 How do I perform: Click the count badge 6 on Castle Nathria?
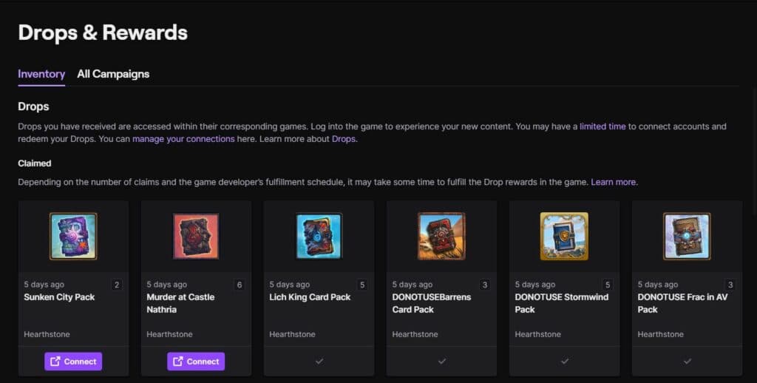[240, 285]
